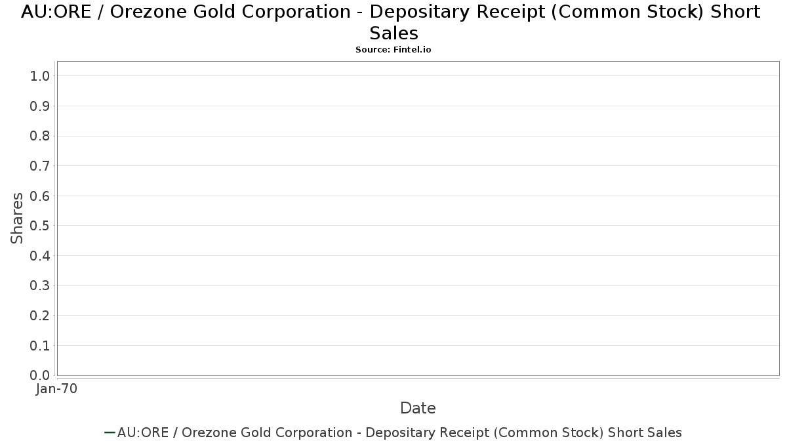Click the empty chart plot area

point(418,219)
